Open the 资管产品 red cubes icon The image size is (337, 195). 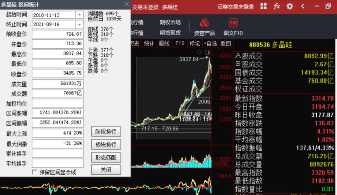tap(204, 23)
